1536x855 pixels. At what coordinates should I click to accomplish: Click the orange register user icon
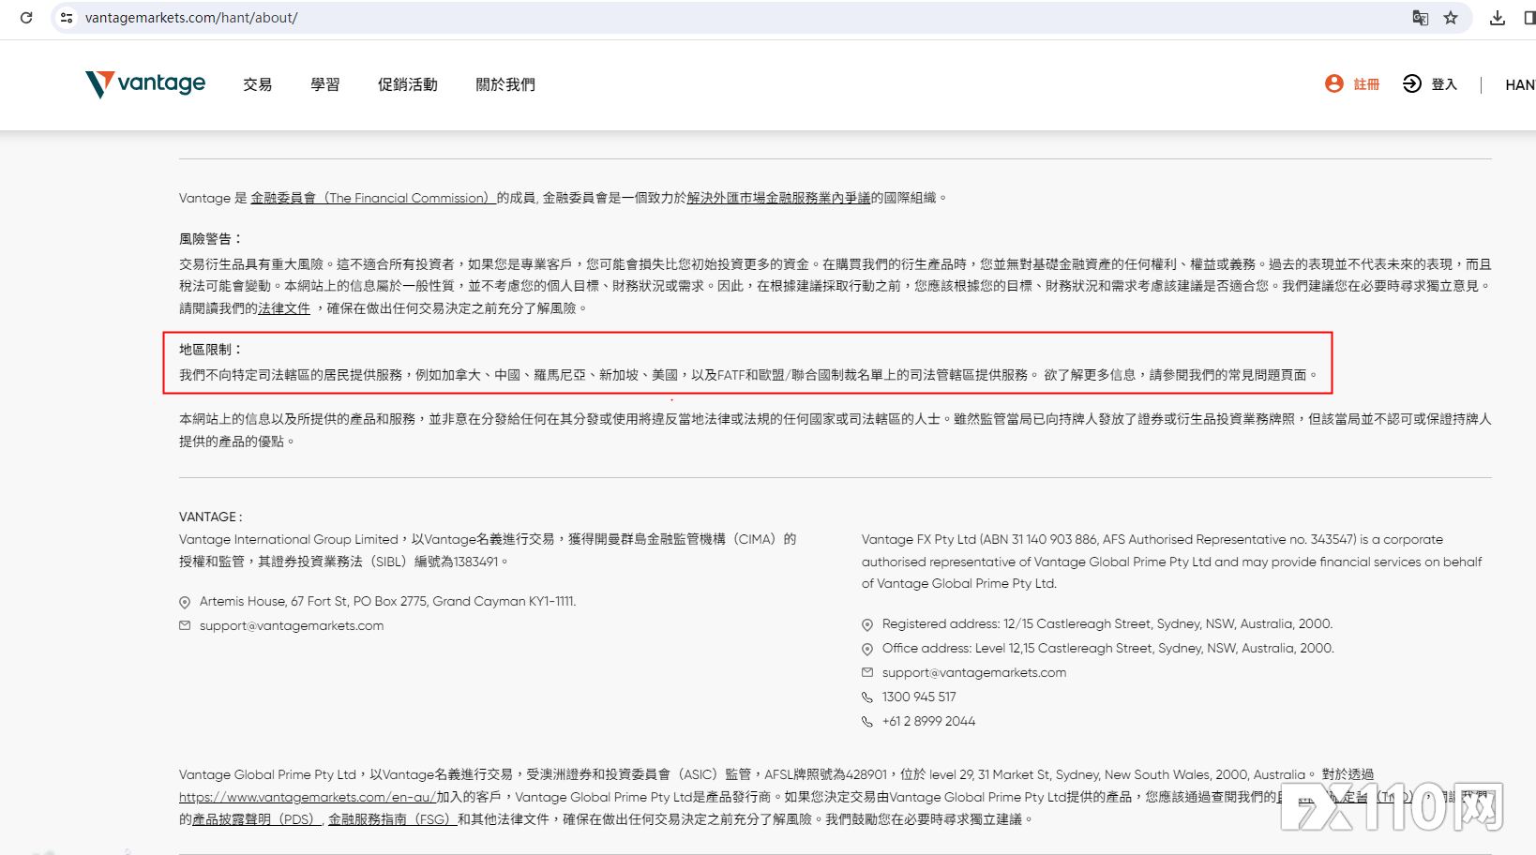[1333, 83]
